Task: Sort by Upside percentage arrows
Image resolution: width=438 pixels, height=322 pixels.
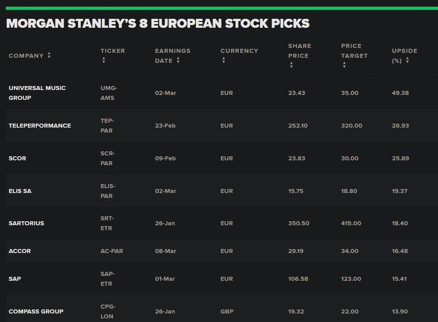Action: pyautogui.click(x=407, y=60)
